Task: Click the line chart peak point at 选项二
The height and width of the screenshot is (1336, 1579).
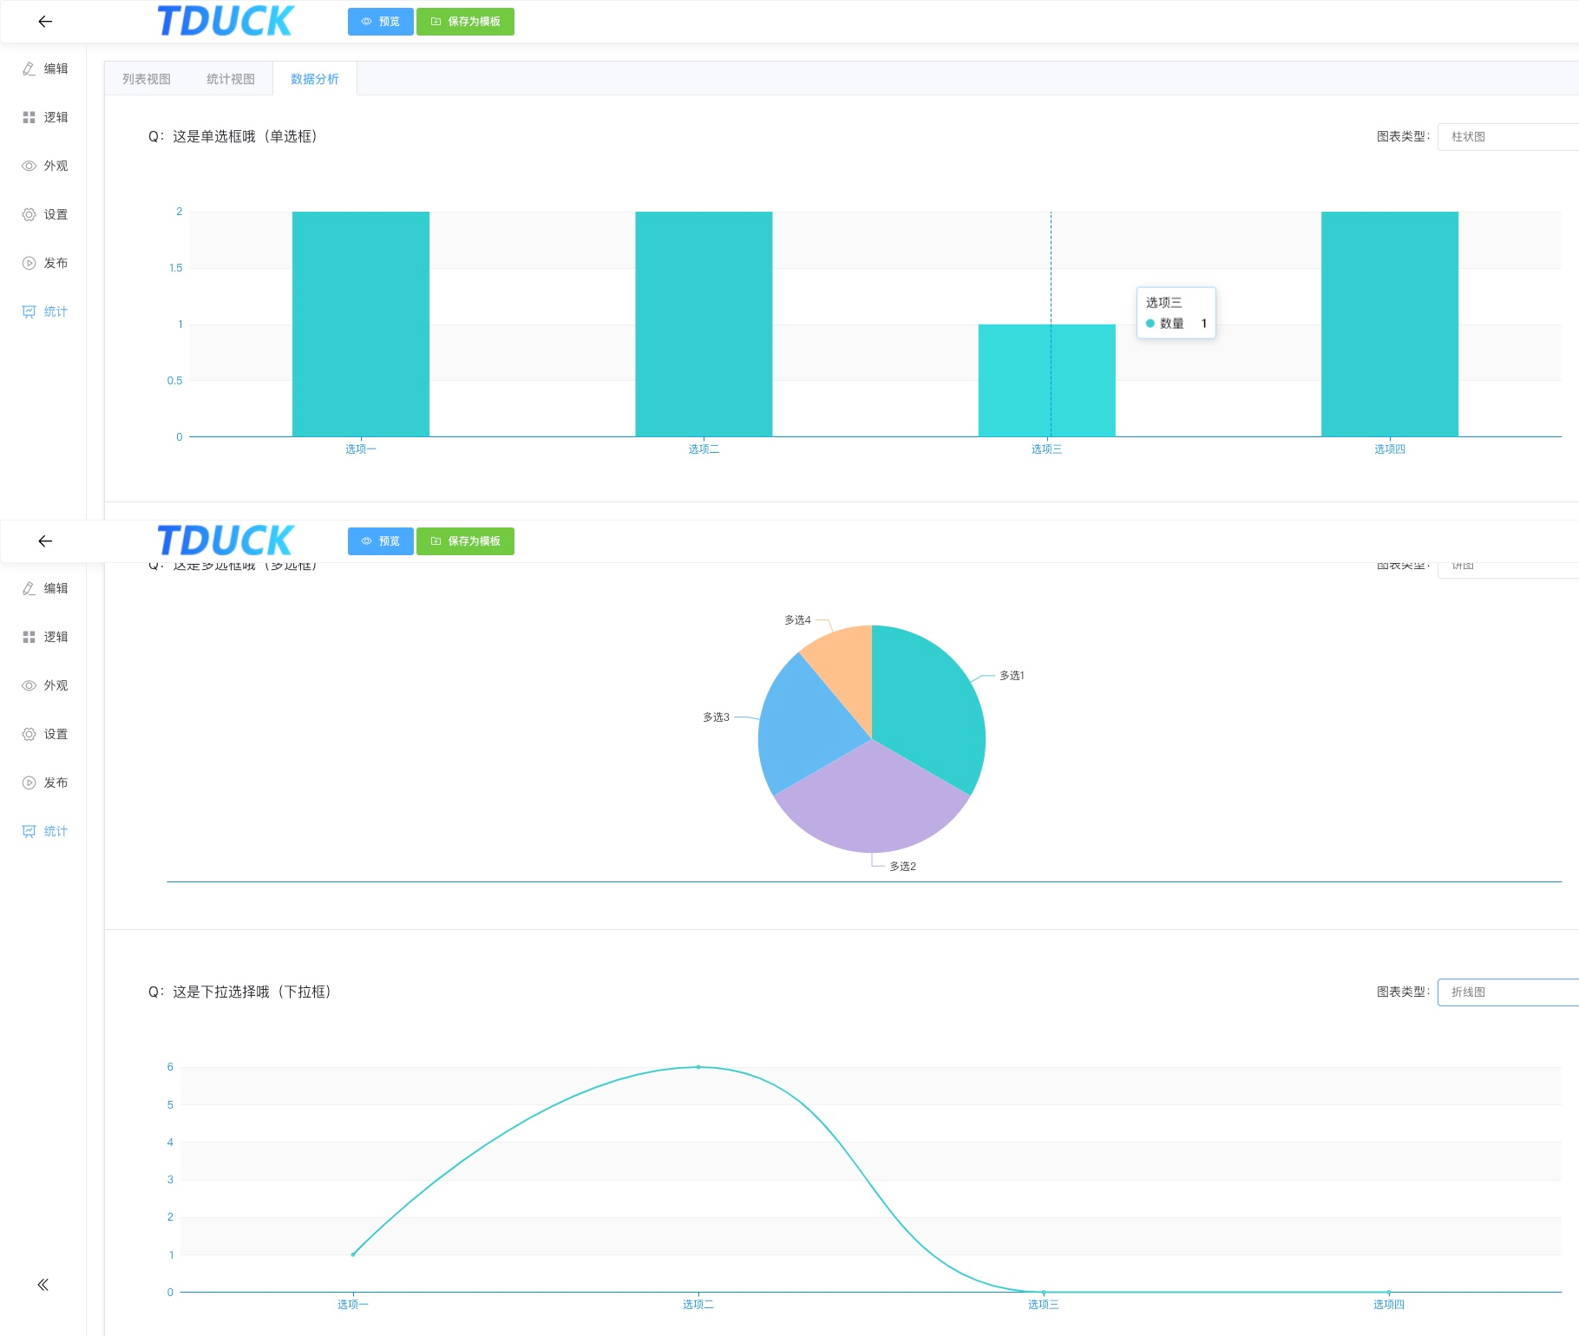Action: (698, 1067)
